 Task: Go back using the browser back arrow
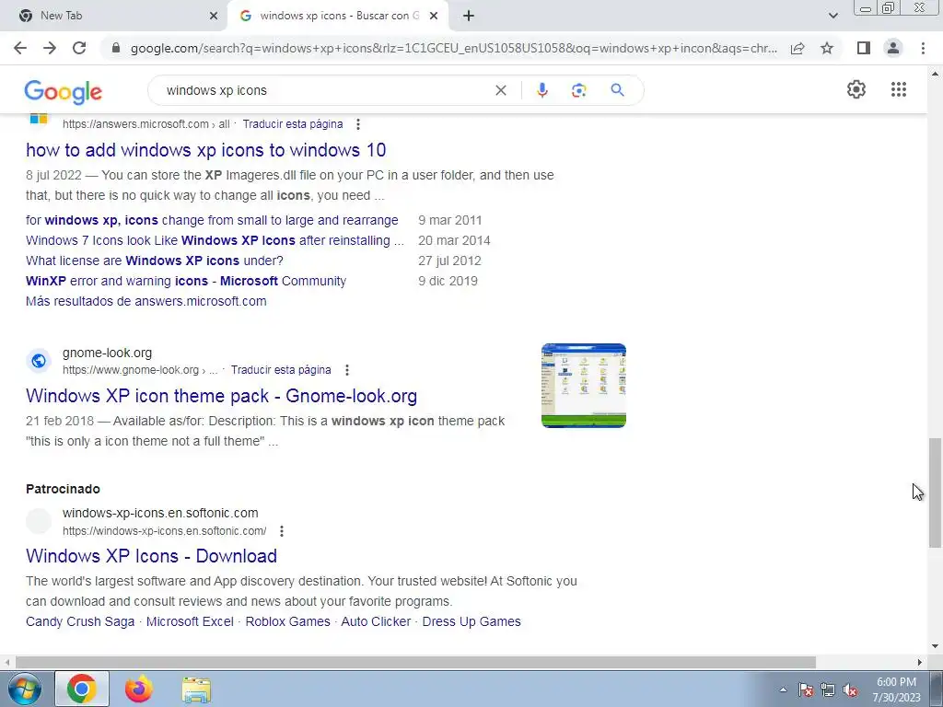pos(20,48)
